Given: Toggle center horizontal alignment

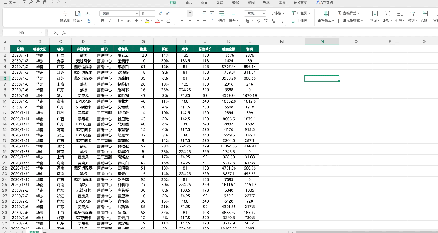Looking at the screenshot, I should click(190, 21).
